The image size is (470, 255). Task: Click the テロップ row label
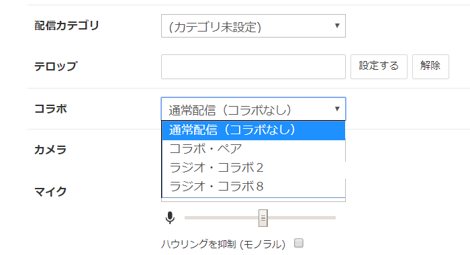click(56, 66)
